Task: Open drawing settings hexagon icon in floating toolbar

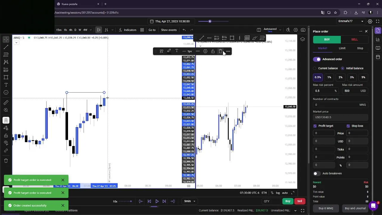Action: click(x=205, y=51)
